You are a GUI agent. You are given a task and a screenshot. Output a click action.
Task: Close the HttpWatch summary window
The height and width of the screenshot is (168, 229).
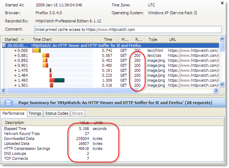tap(222, 3)
